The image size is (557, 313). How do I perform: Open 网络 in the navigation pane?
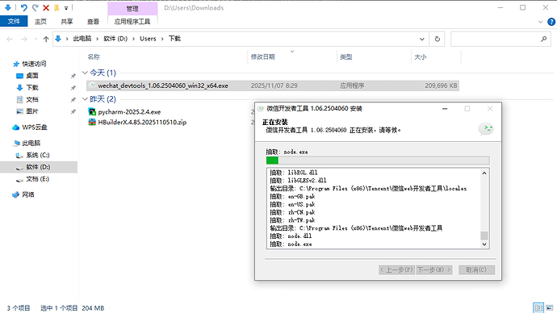click(x=28, y=194)
